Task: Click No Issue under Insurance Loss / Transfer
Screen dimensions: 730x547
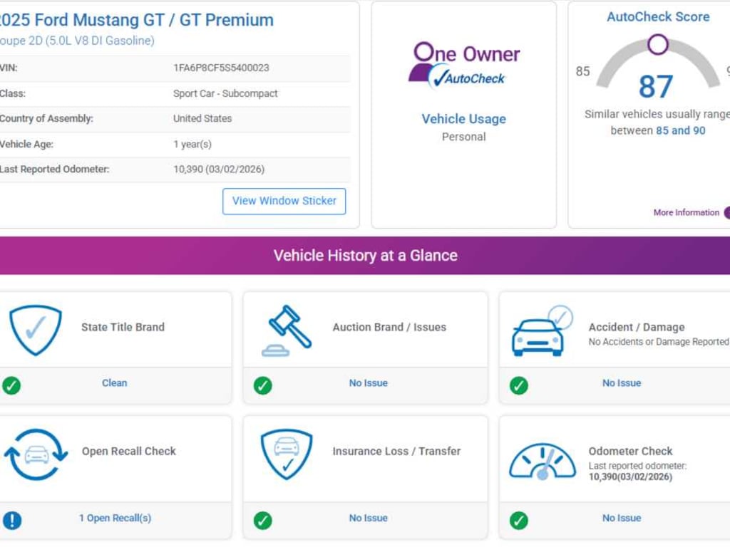Action: (368, 518)
